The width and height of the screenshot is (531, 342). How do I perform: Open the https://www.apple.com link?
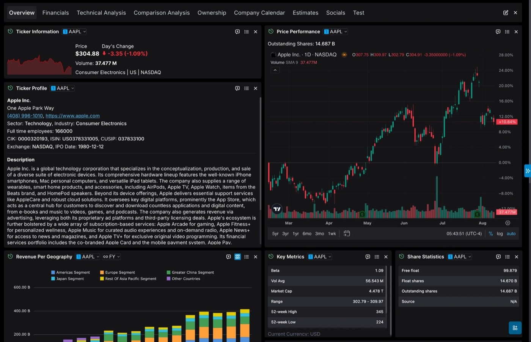(73, 116)
